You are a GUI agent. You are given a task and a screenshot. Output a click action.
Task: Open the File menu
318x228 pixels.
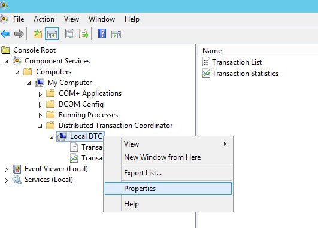19,19
